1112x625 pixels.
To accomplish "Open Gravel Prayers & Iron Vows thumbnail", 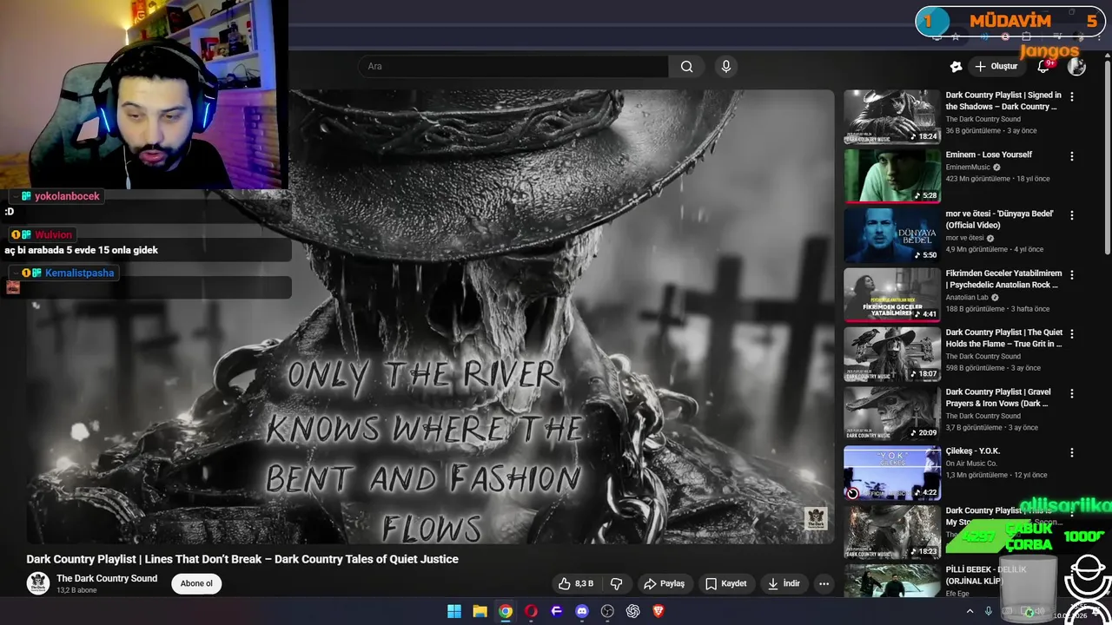I will (892, 413).
